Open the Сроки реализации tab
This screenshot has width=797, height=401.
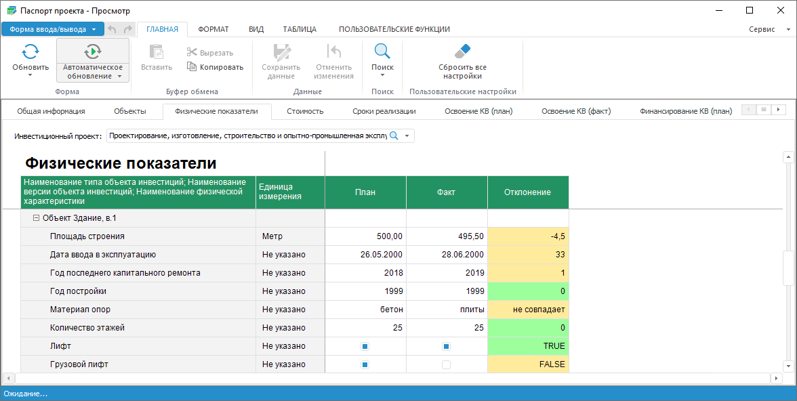tap(384, 111)
